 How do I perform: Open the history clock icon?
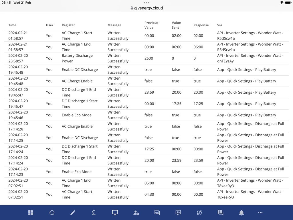pos(52,213)
